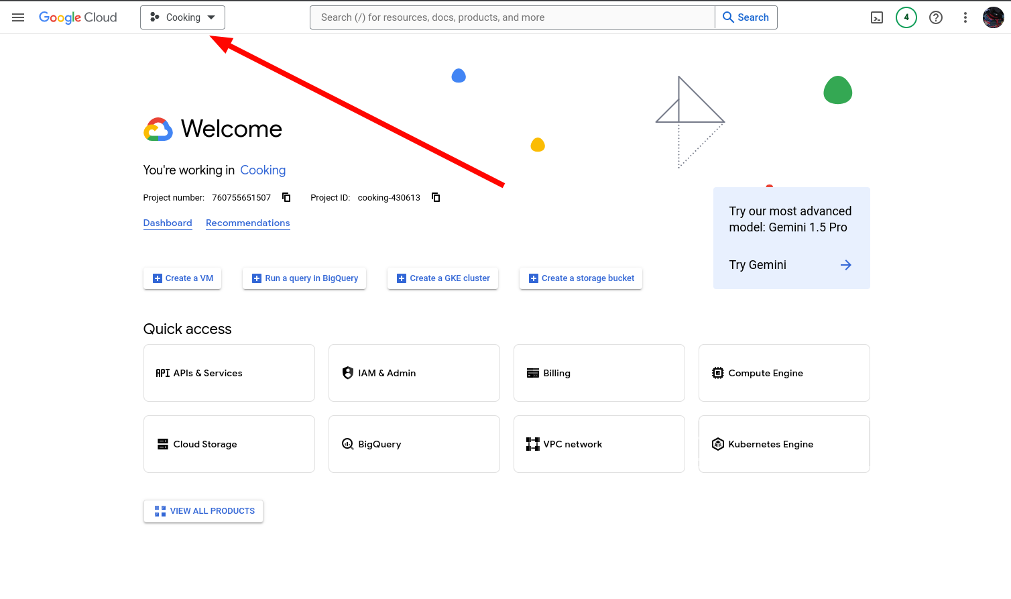Image resolution: width=1011 pixels, height=599 pixels.
Task: Click the Kubernetes Engine label
Action: [771, 444]
